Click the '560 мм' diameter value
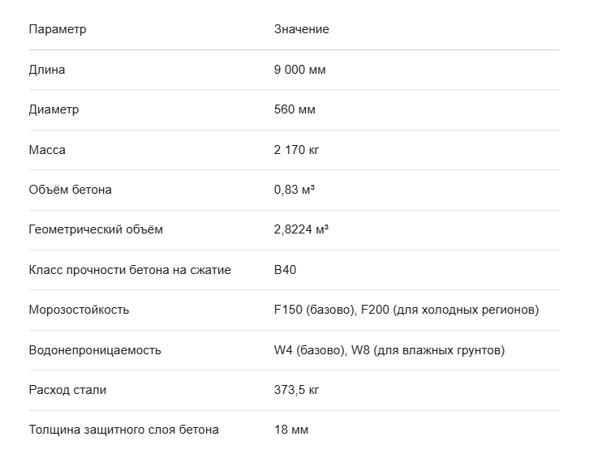 pos(295,109)
